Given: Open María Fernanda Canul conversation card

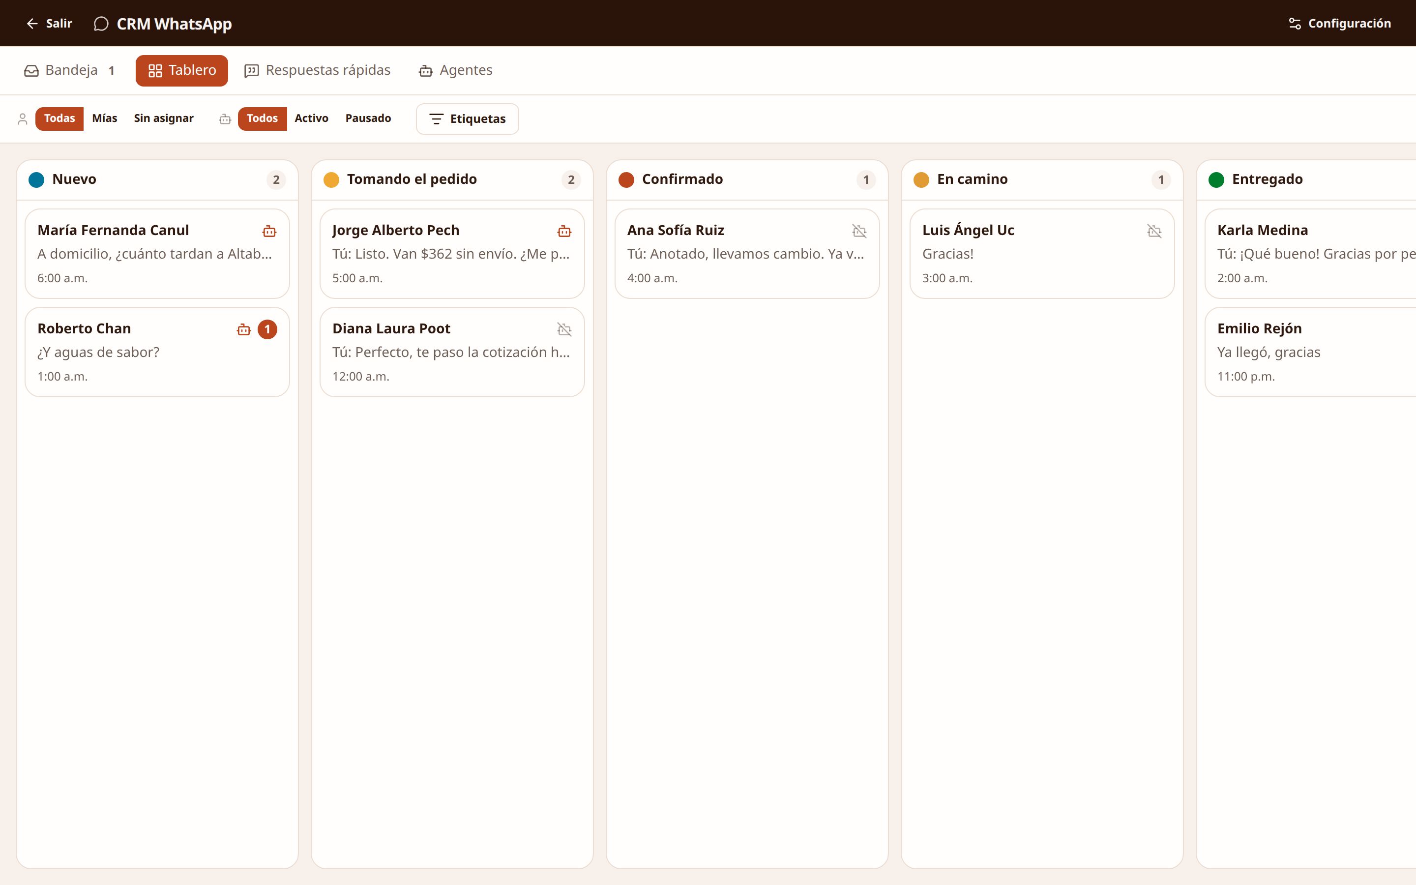Looking at the screenshot, I should (157, 253).
